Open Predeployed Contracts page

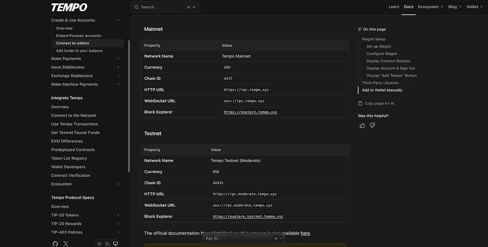[x=73, y=149]
